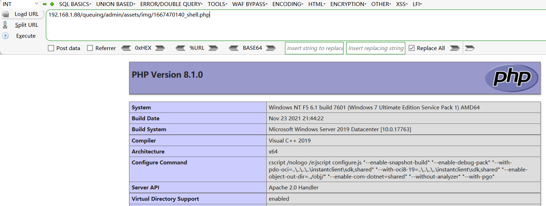546x206 pixels.
Task: Click the green plus icon
Action: [52, 4]
